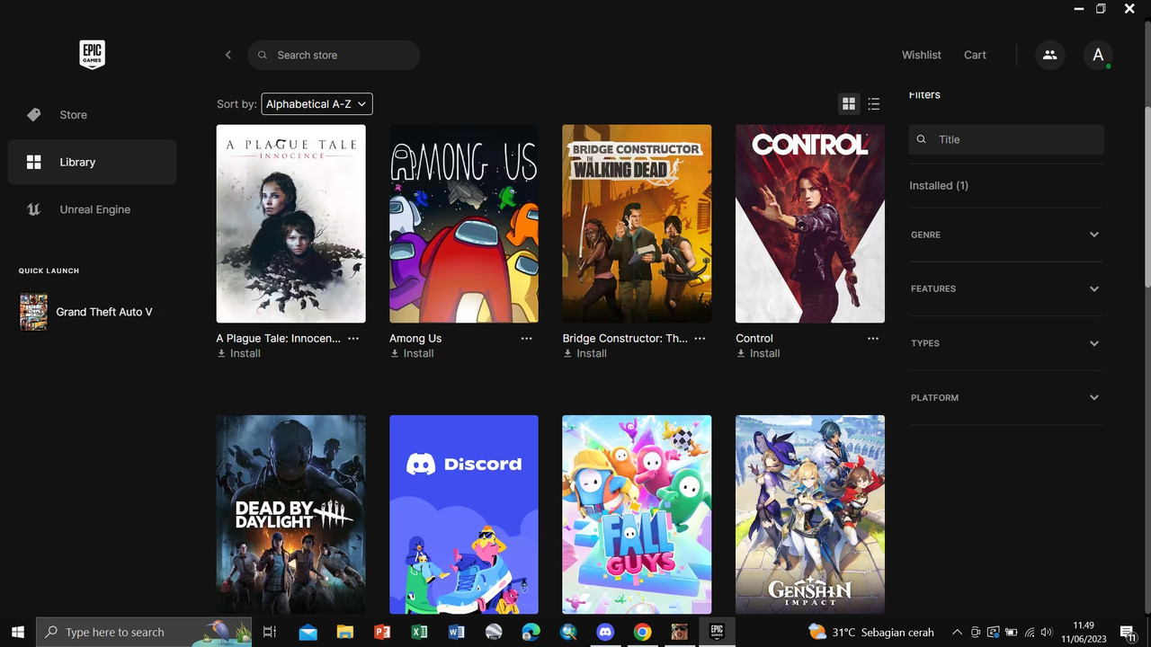
Task: Open PowerPoint from the taskbar
Action: (382, 632)
